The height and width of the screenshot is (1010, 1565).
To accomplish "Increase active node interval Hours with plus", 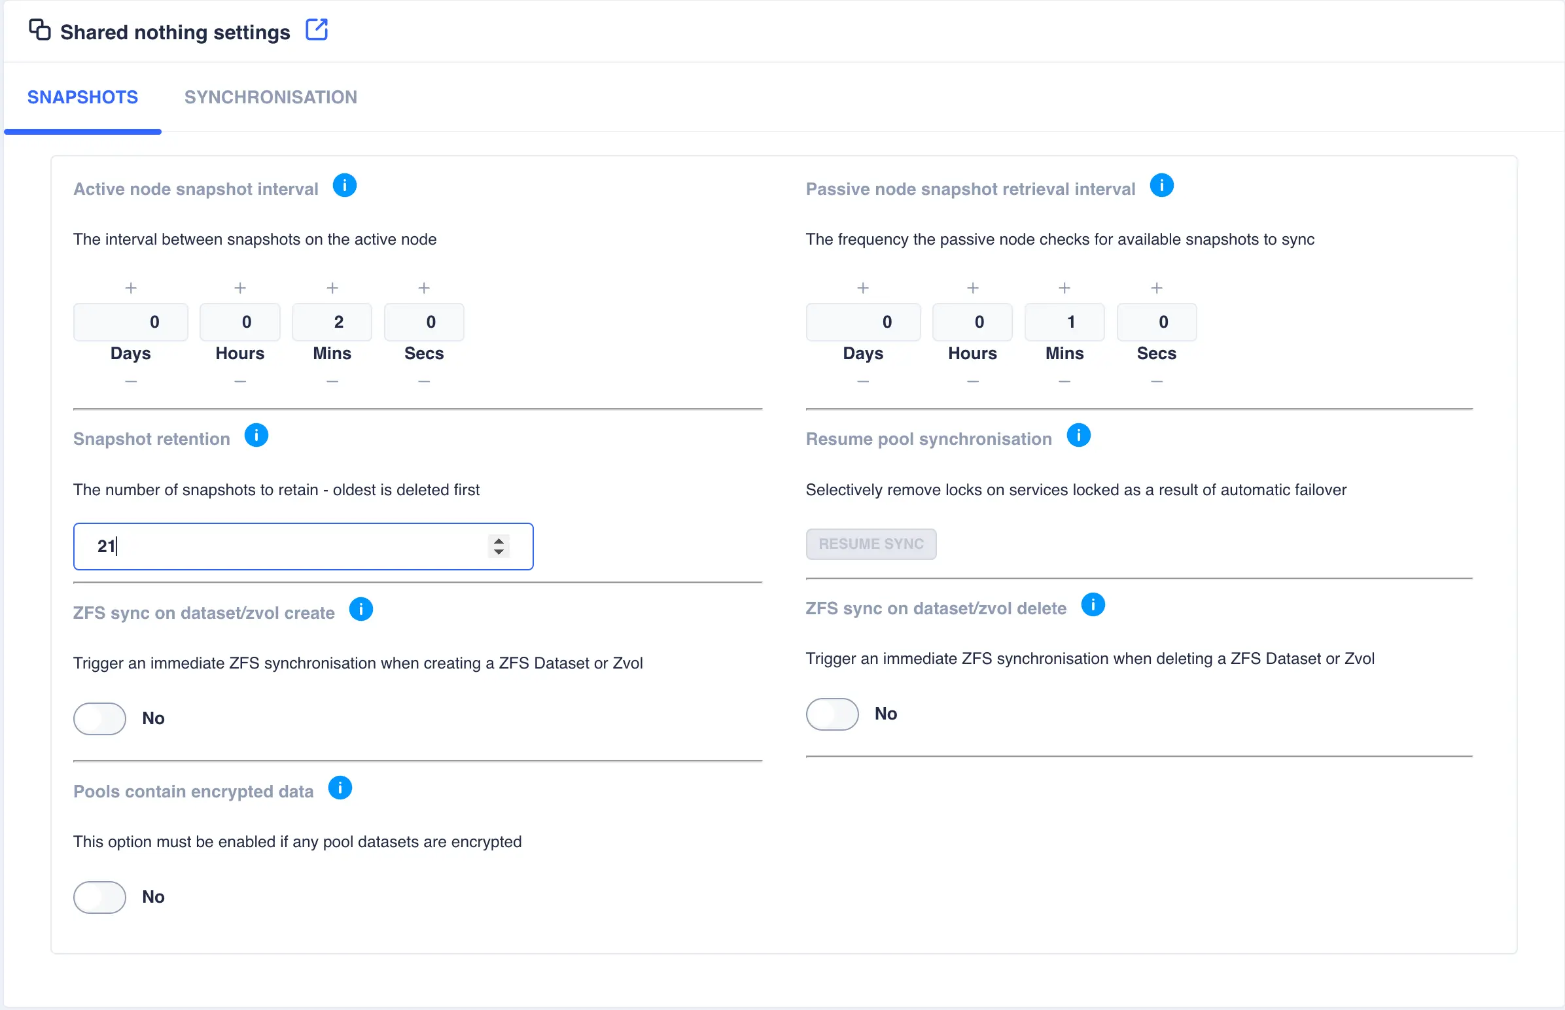I will (x=240, y=288).
